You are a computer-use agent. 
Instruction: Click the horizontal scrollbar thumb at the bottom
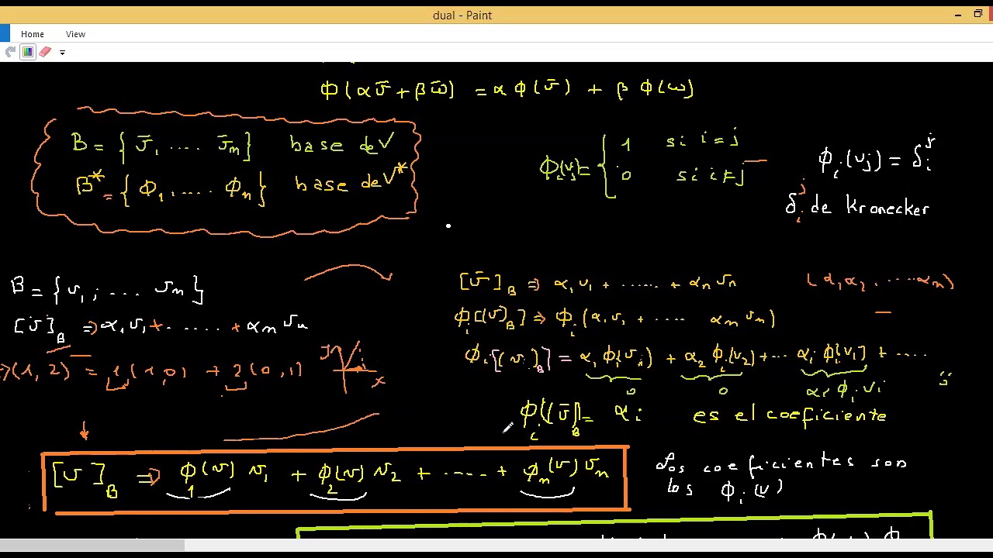(x=92, y=546)
